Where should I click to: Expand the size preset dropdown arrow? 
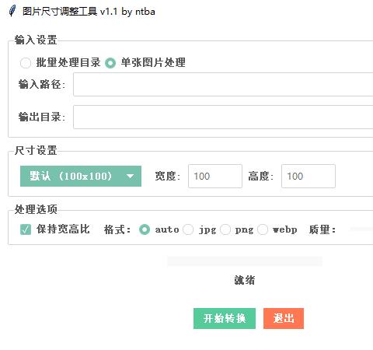[x=130, y=177]
